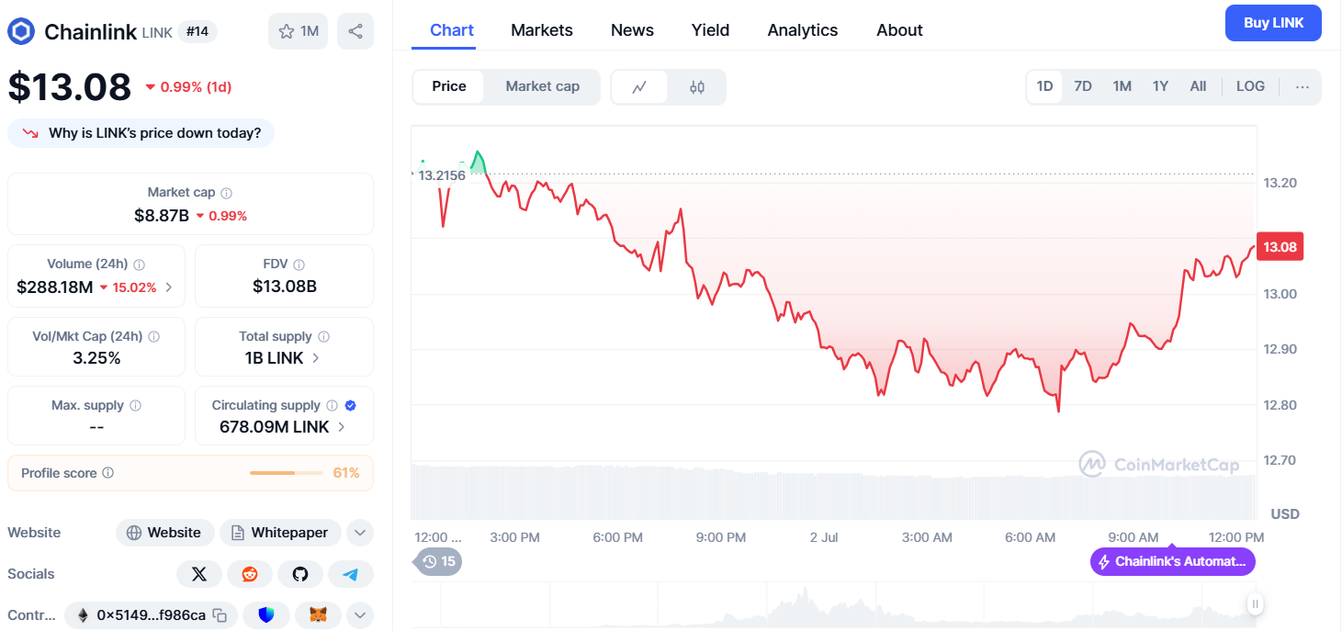The image size is (1342, 631).
Task: Click the info icon beside FDV
Action: coord(299,265)
